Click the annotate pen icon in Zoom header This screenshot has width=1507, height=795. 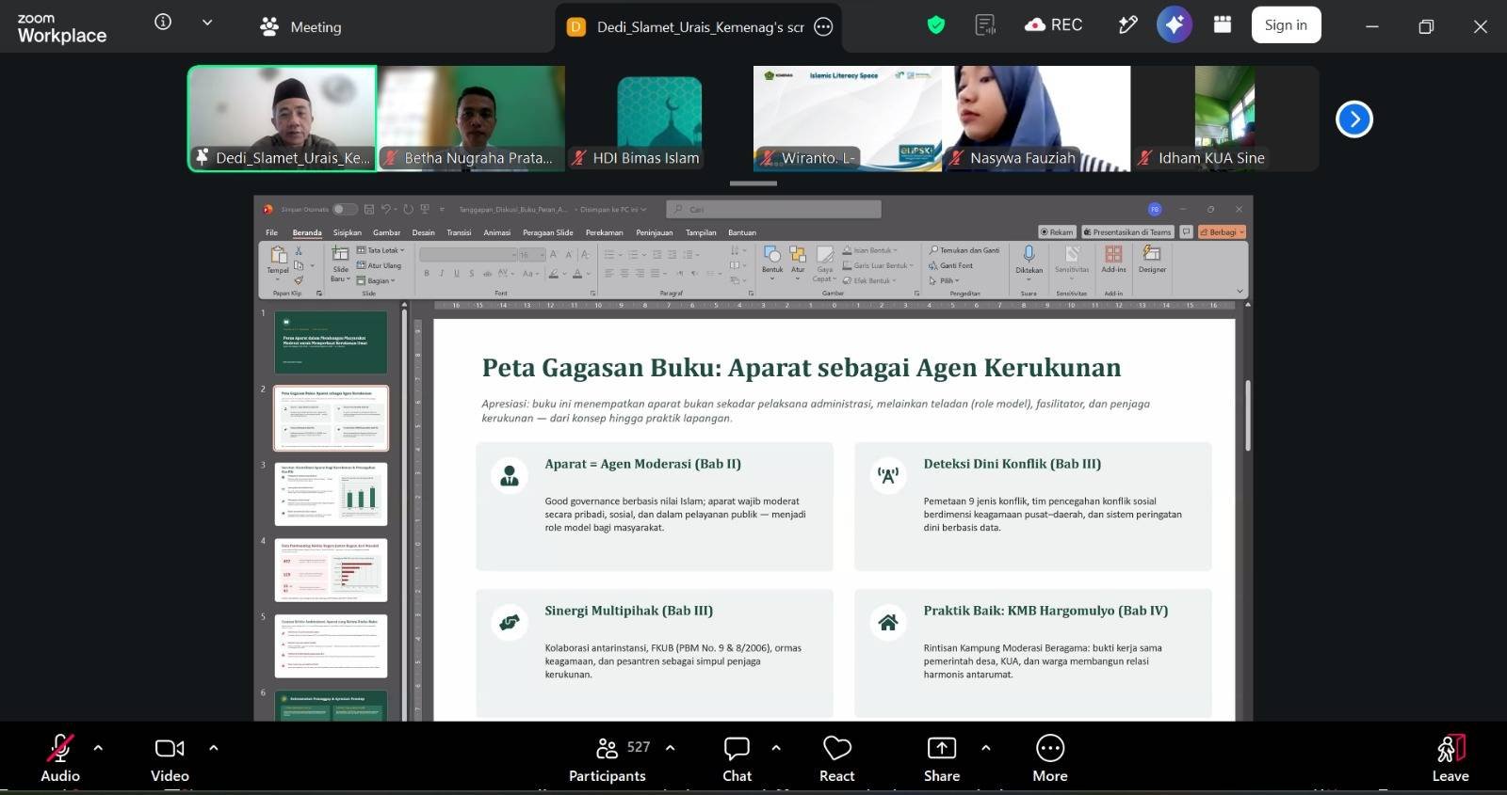1127,25
